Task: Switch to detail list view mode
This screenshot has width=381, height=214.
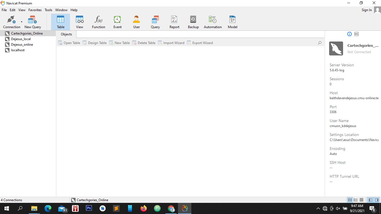Action: pos(356,200)
